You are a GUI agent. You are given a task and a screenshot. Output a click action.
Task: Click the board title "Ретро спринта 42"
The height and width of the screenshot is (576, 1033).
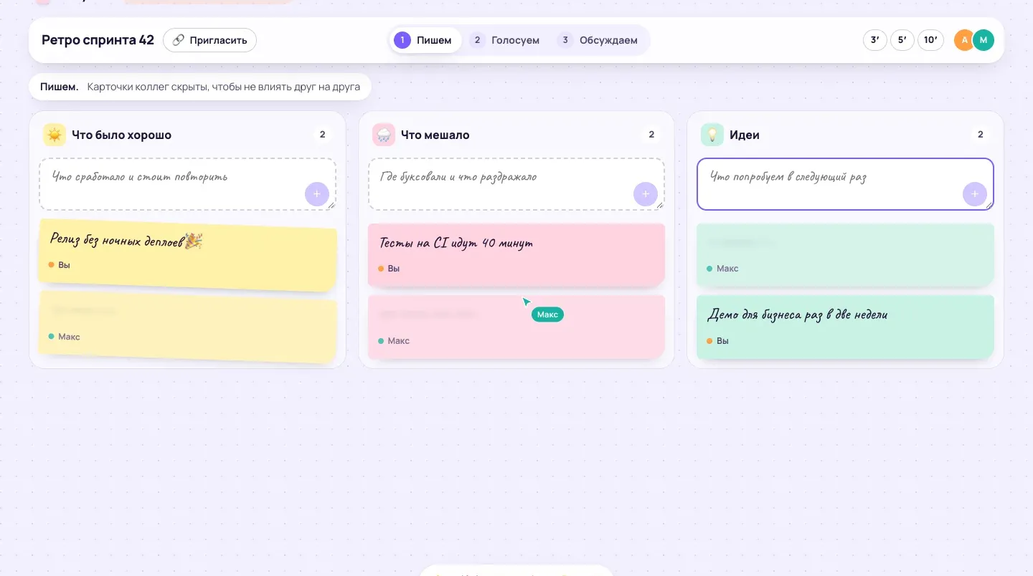[x=98, y=40]
